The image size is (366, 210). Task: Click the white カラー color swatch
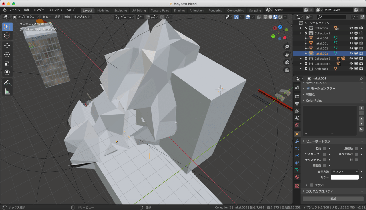(x=345, y=177)
